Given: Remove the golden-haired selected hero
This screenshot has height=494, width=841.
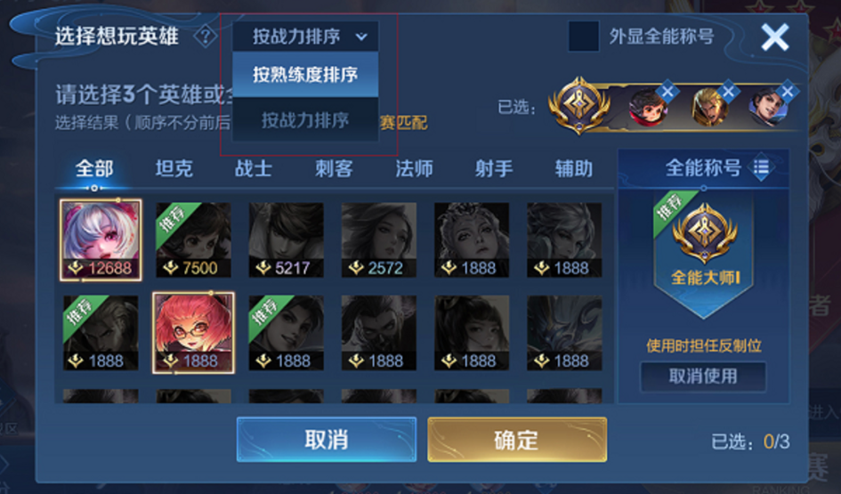Looking at the screenshot, I should (728, 91).
